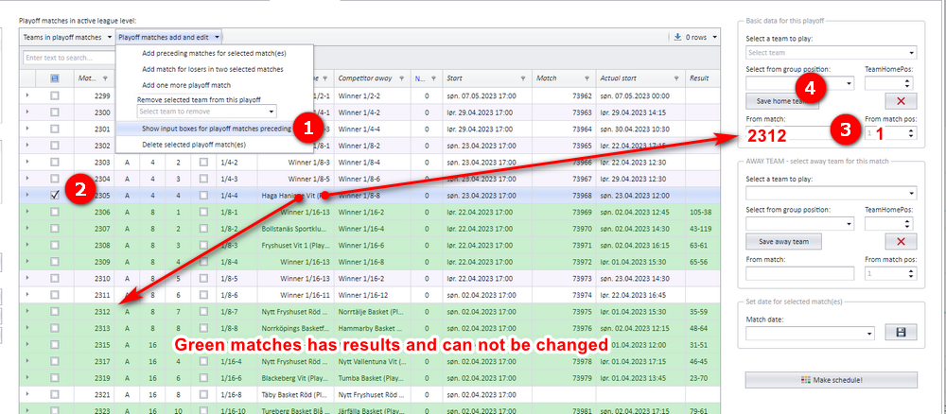Click the download icon beside 0 rows
The height and width of the screenshot is (414, 946).
pos(678,37)
